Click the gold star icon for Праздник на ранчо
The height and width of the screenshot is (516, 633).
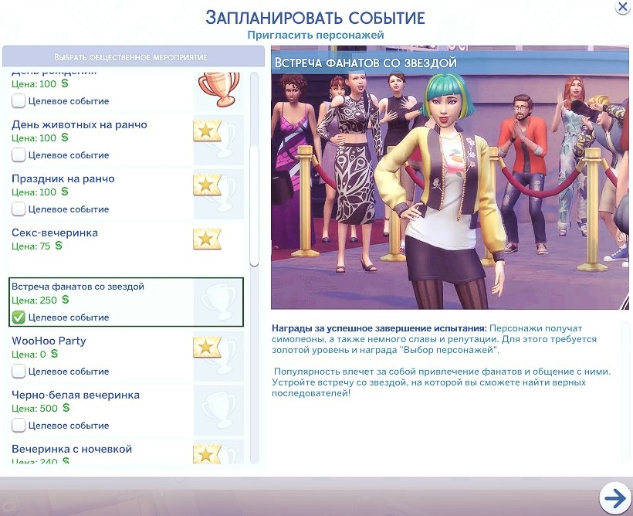coord(207,185)
